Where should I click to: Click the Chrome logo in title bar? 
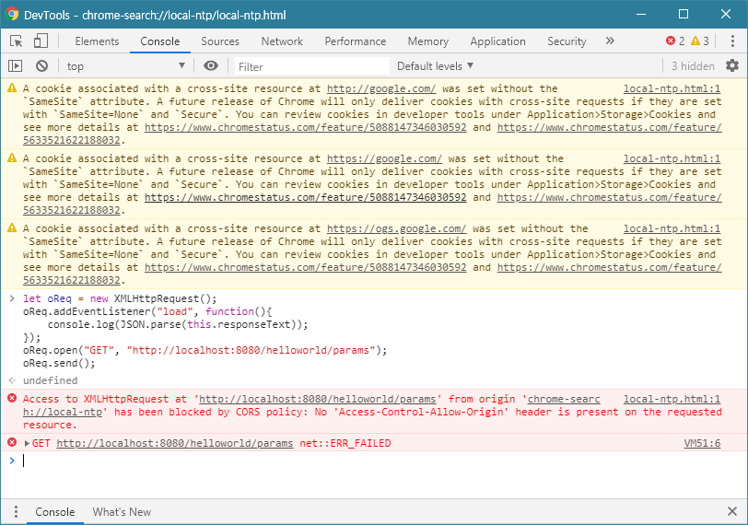[11, 15]
